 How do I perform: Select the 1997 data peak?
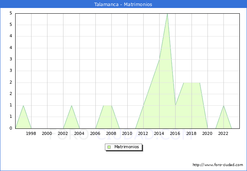[x=23, y=106]
